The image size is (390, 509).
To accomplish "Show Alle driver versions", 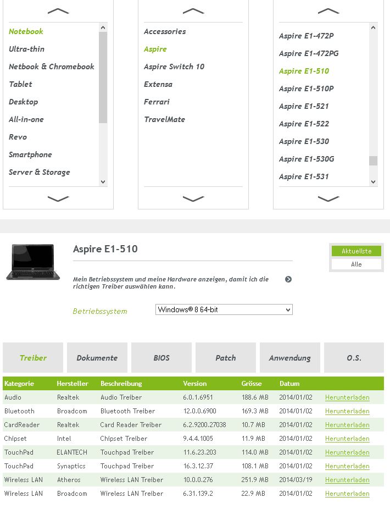I will (356, 264).
